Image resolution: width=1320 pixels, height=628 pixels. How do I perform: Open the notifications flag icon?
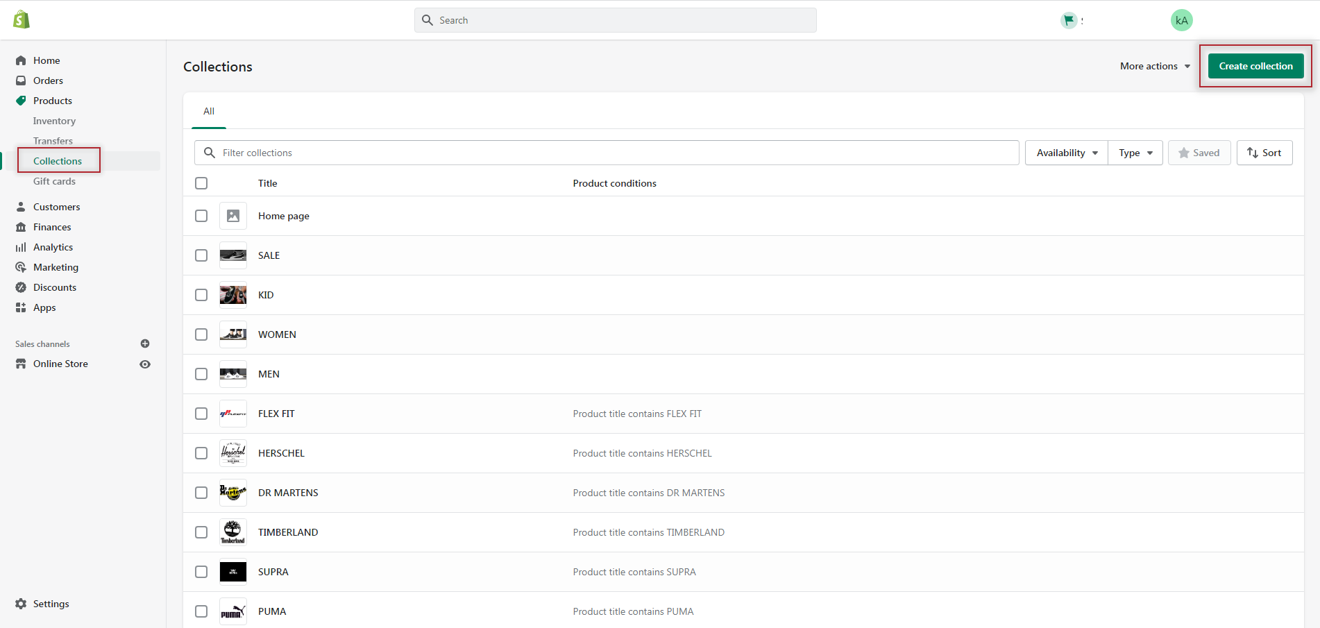(x=1069, y=20)
